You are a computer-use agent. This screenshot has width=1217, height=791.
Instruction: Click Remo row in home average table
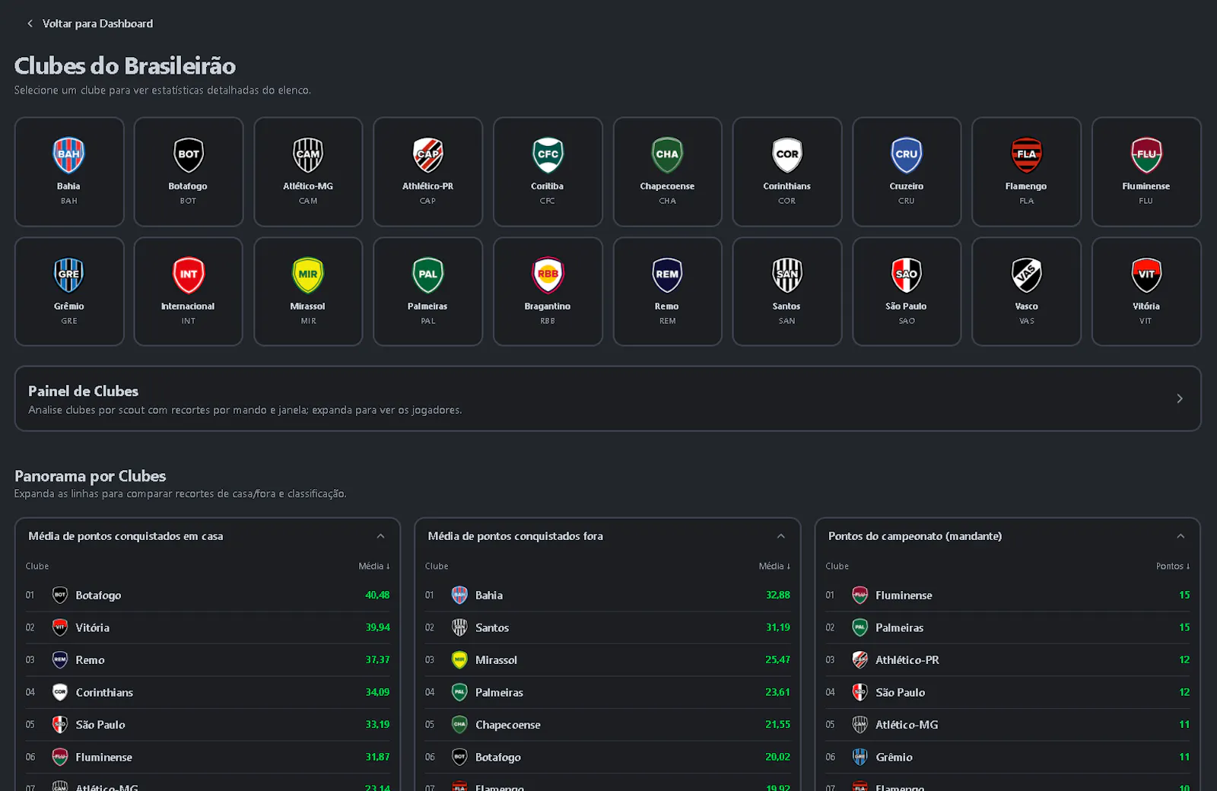point(208,660)
